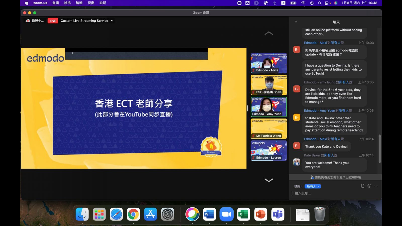Click 'You are welcome! Thank you, everyone!' message

coord(334,165)
